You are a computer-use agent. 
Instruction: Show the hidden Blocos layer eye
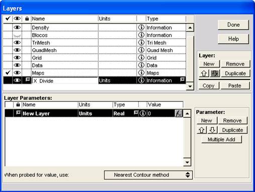(x=17, y=35)
